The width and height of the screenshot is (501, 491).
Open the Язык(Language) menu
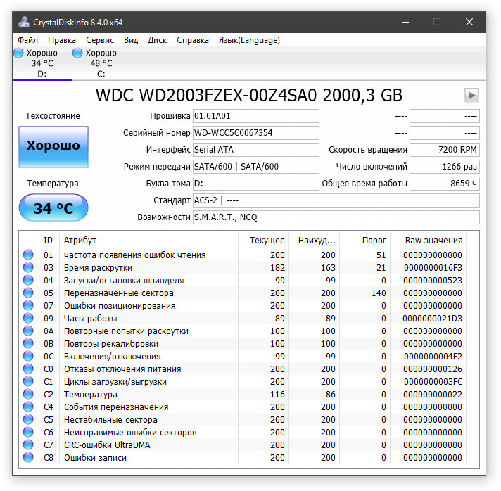248,40
